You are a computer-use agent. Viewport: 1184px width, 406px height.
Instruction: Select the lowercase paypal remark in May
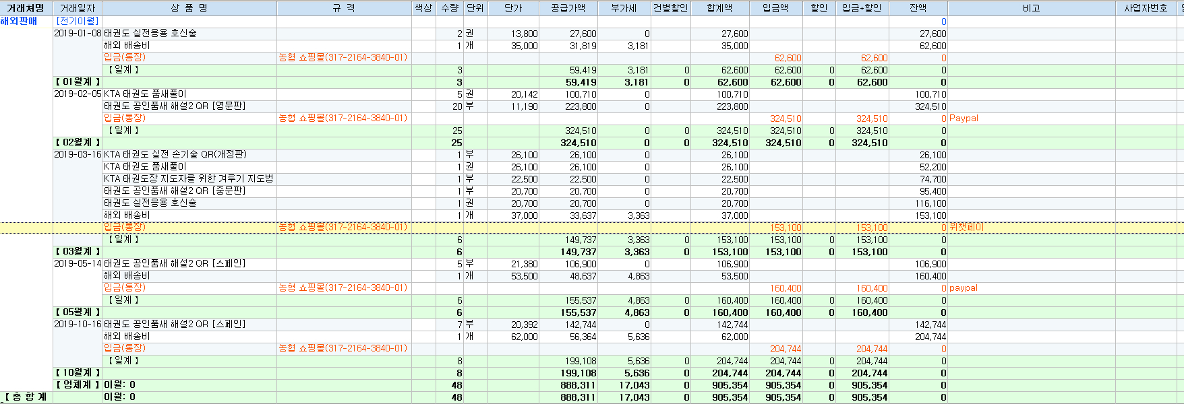pos(1032,288)
